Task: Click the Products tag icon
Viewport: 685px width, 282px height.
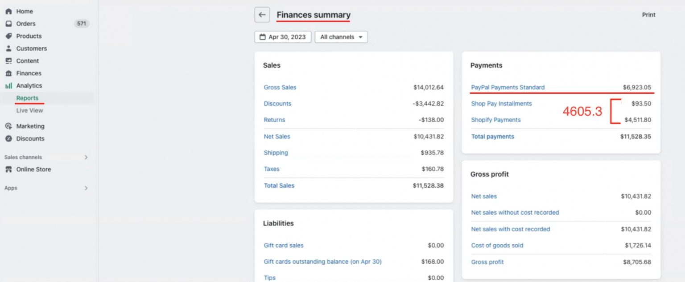Action: [9, 36]
